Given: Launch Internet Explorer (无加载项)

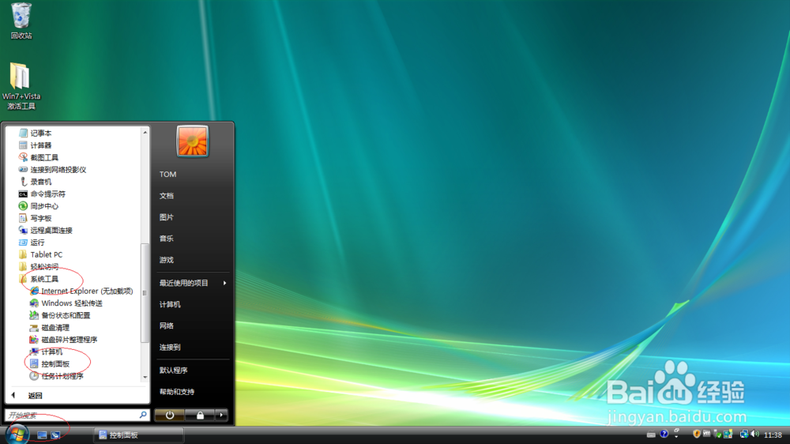Looking at the screenshot, I should 81,291.
